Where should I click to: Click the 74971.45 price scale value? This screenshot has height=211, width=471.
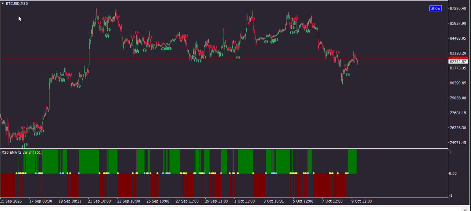coord(458,143)
